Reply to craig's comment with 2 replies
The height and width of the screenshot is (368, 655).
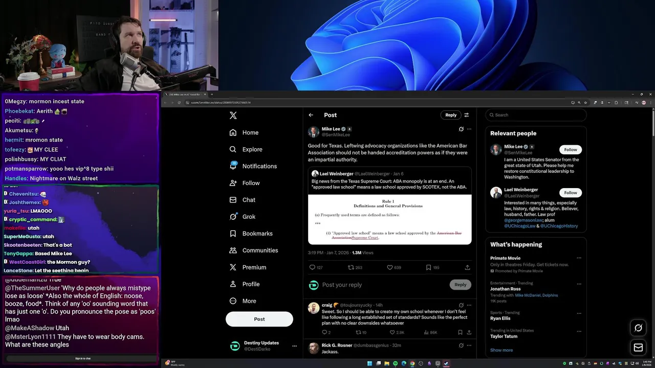pos(324,332)
